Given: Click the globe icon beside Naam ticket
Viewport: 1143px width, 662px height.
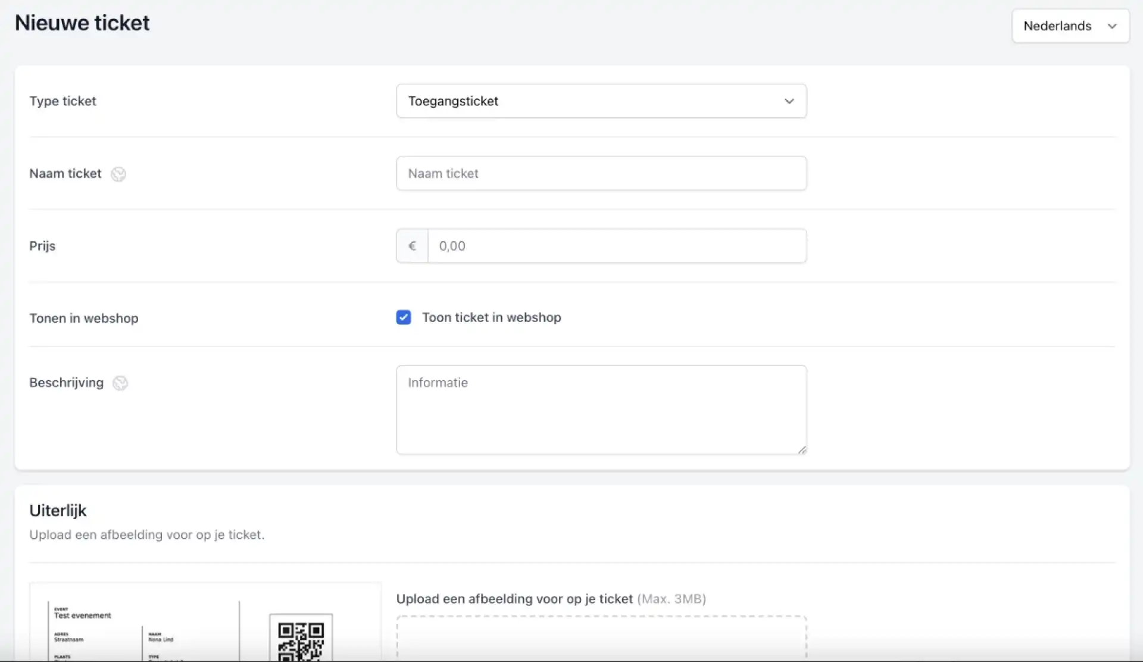Looking at the screenshot, I should click(x=118, y=174).
